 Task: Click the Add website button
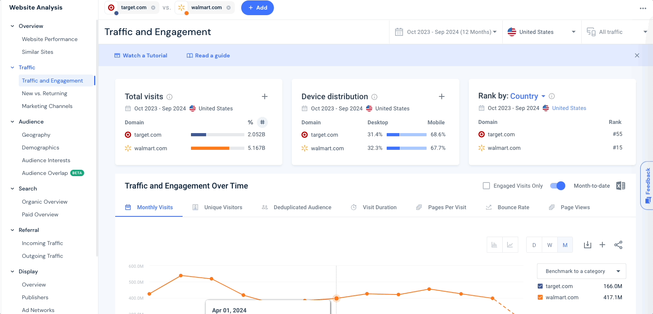tap(258, 8)
